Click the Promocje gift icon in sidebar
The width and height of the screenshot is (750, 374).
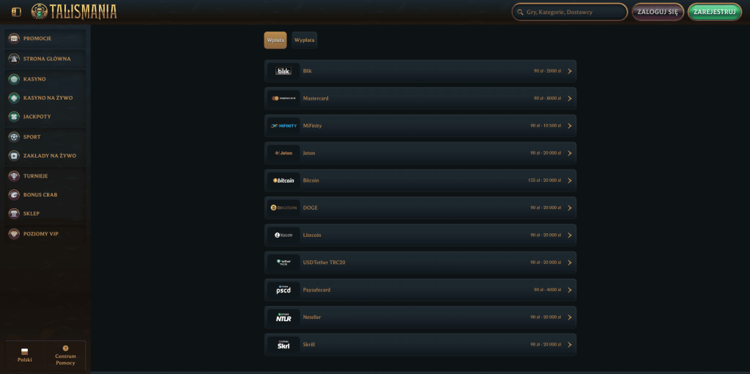[14, 38]
